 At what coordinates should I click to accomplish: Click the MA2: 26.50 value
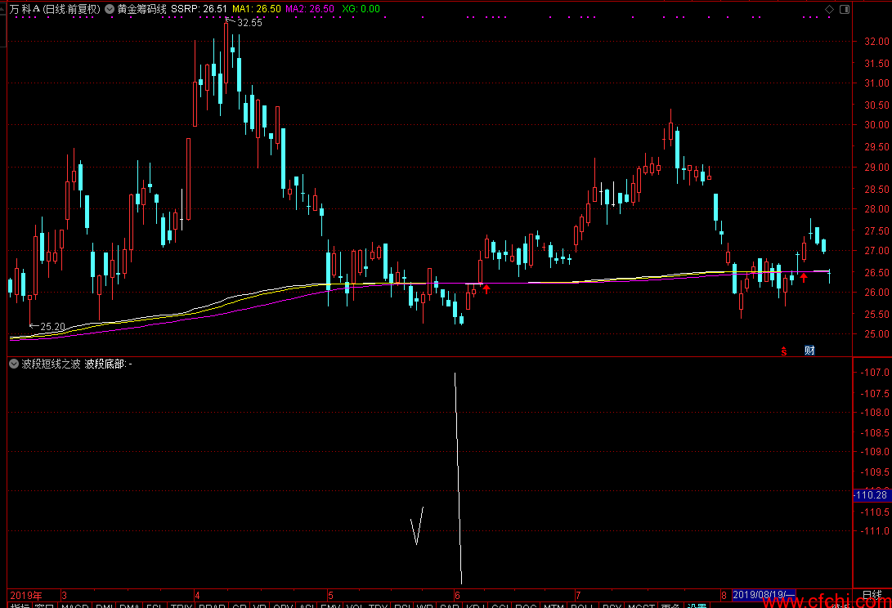click(x=310, y=9)
